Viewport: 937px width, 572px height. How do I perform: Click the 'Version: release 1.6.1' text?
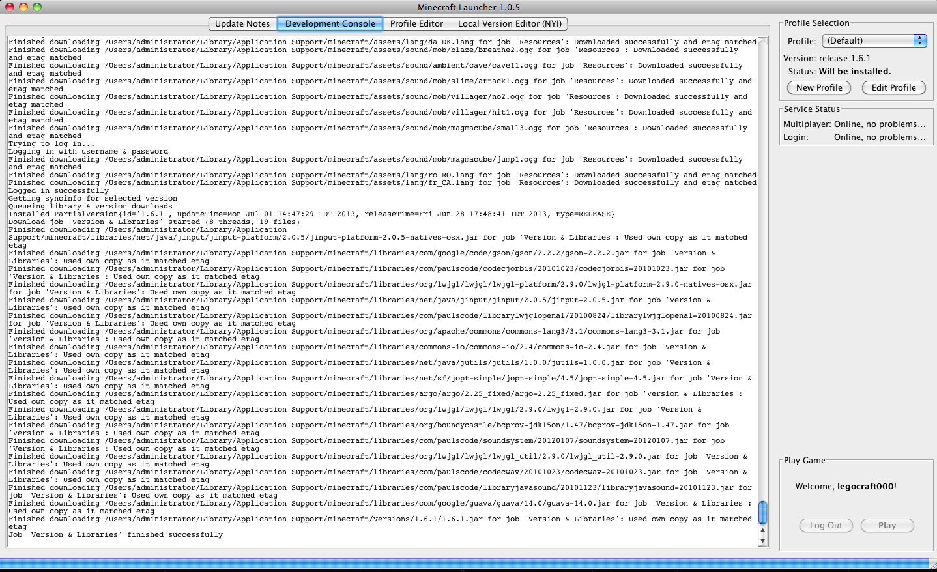tap(827, 59)
